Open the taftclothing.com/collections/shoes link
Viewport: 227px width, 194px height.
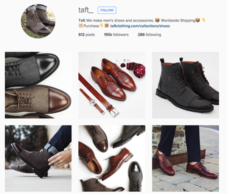point(140,26)
